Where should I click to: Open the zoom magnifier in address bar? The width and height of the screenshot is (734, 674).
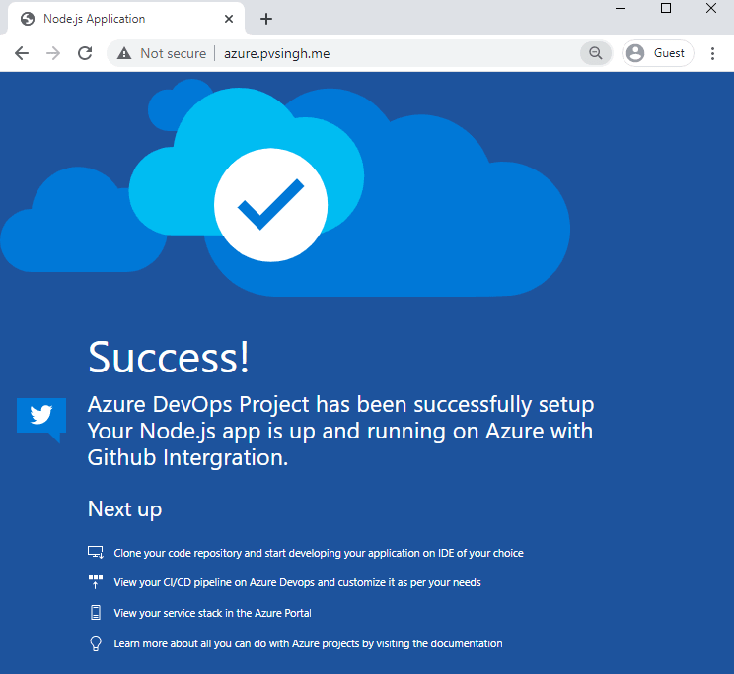point(596,53)
